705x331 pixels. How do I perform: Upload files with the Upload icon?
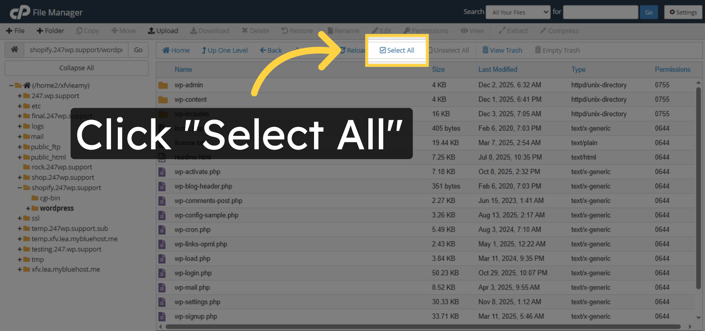tap(163, 31)
